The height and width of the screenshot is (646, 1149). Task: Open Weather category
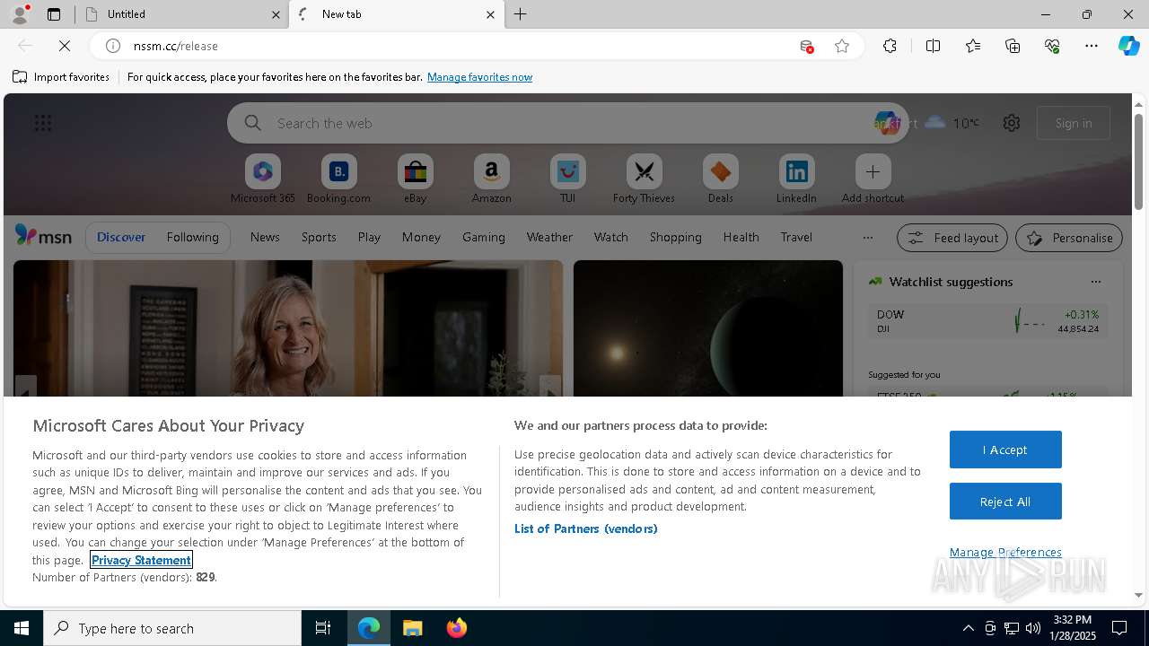pos(549,237)
